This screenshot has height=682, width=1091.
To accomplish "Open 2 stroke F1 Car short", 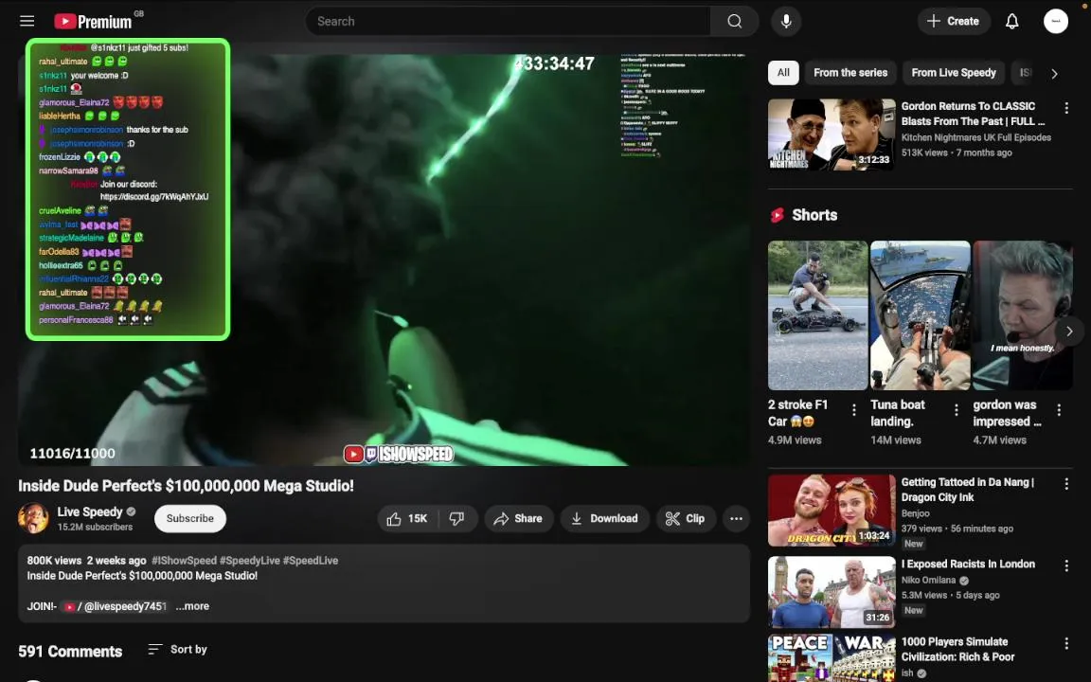I will pyautogui.click(x=817, y=315).
